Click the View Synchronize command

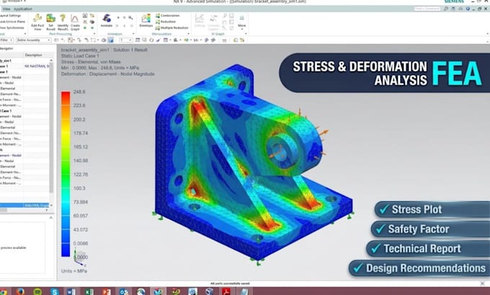tap(12, 28)
